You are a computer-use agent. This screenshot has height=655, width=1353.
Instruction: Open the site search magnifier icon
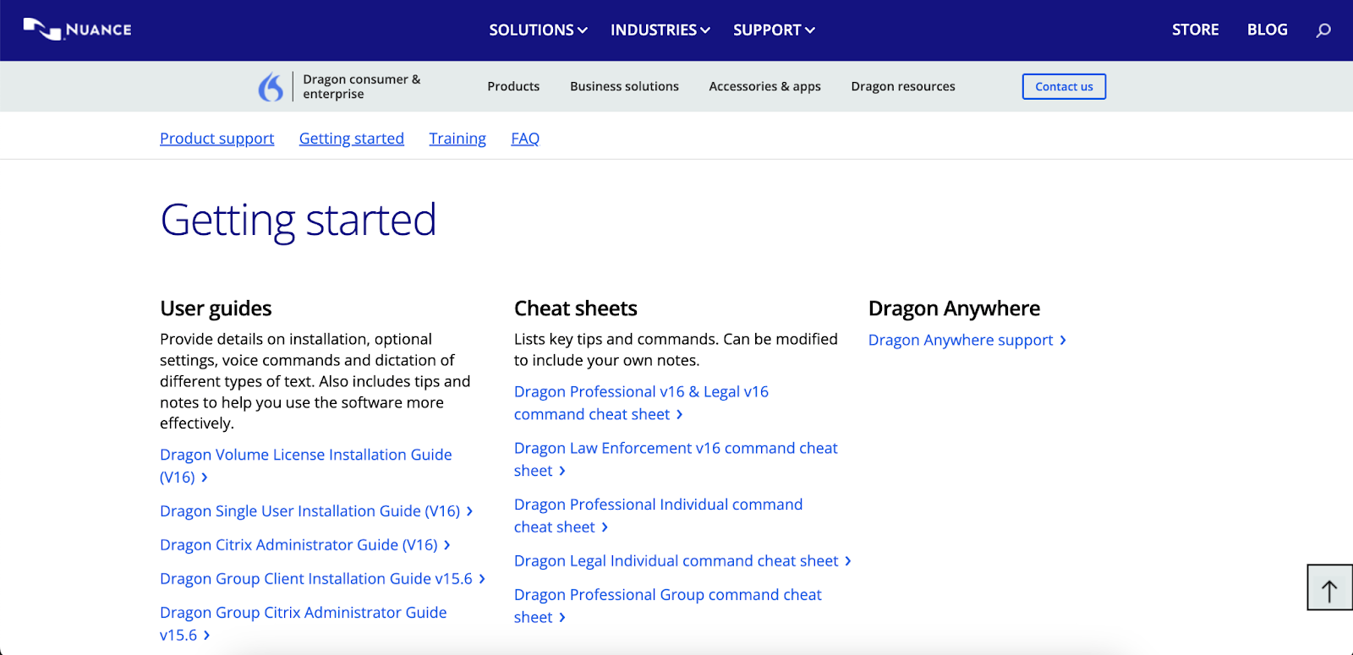(x=1323, y=30)
